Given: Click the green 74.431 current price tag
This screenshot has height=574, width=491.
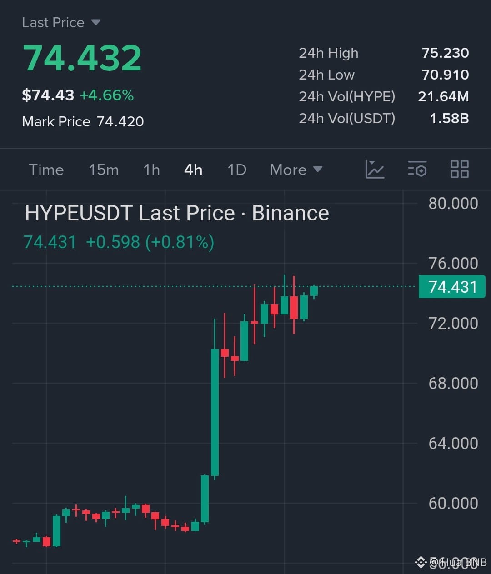Looking at the screenshot, I should click(452, 287).
